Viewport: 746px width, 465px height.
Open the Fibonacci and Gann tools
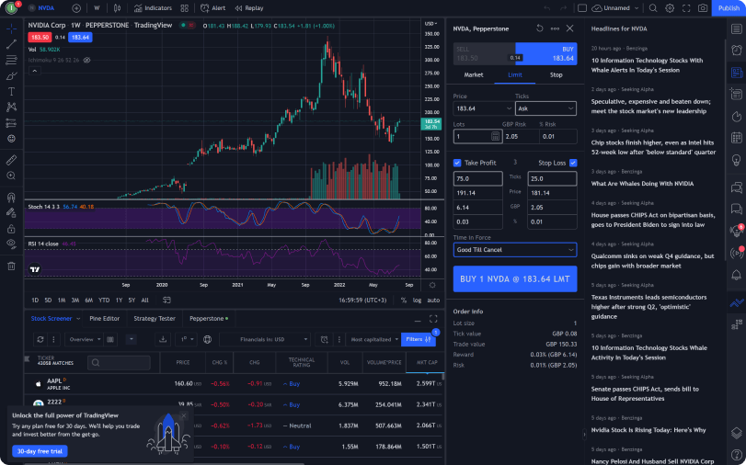click(11, 60)
